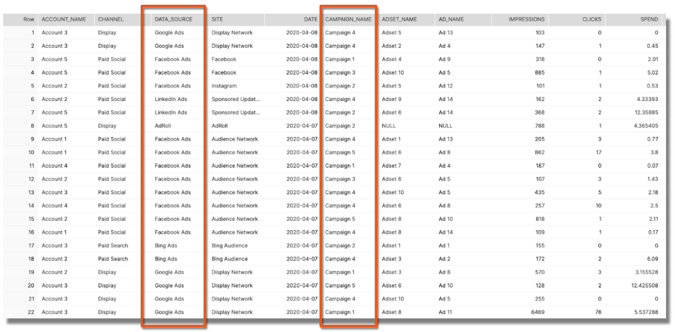Image resolution: width=675 pixels, height=332 pixels.
Task: Click row number 1
Action: [33, 33]
